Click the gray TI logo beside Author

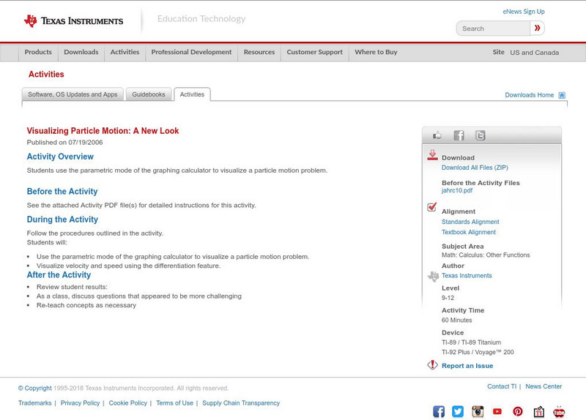pos(433,277)
